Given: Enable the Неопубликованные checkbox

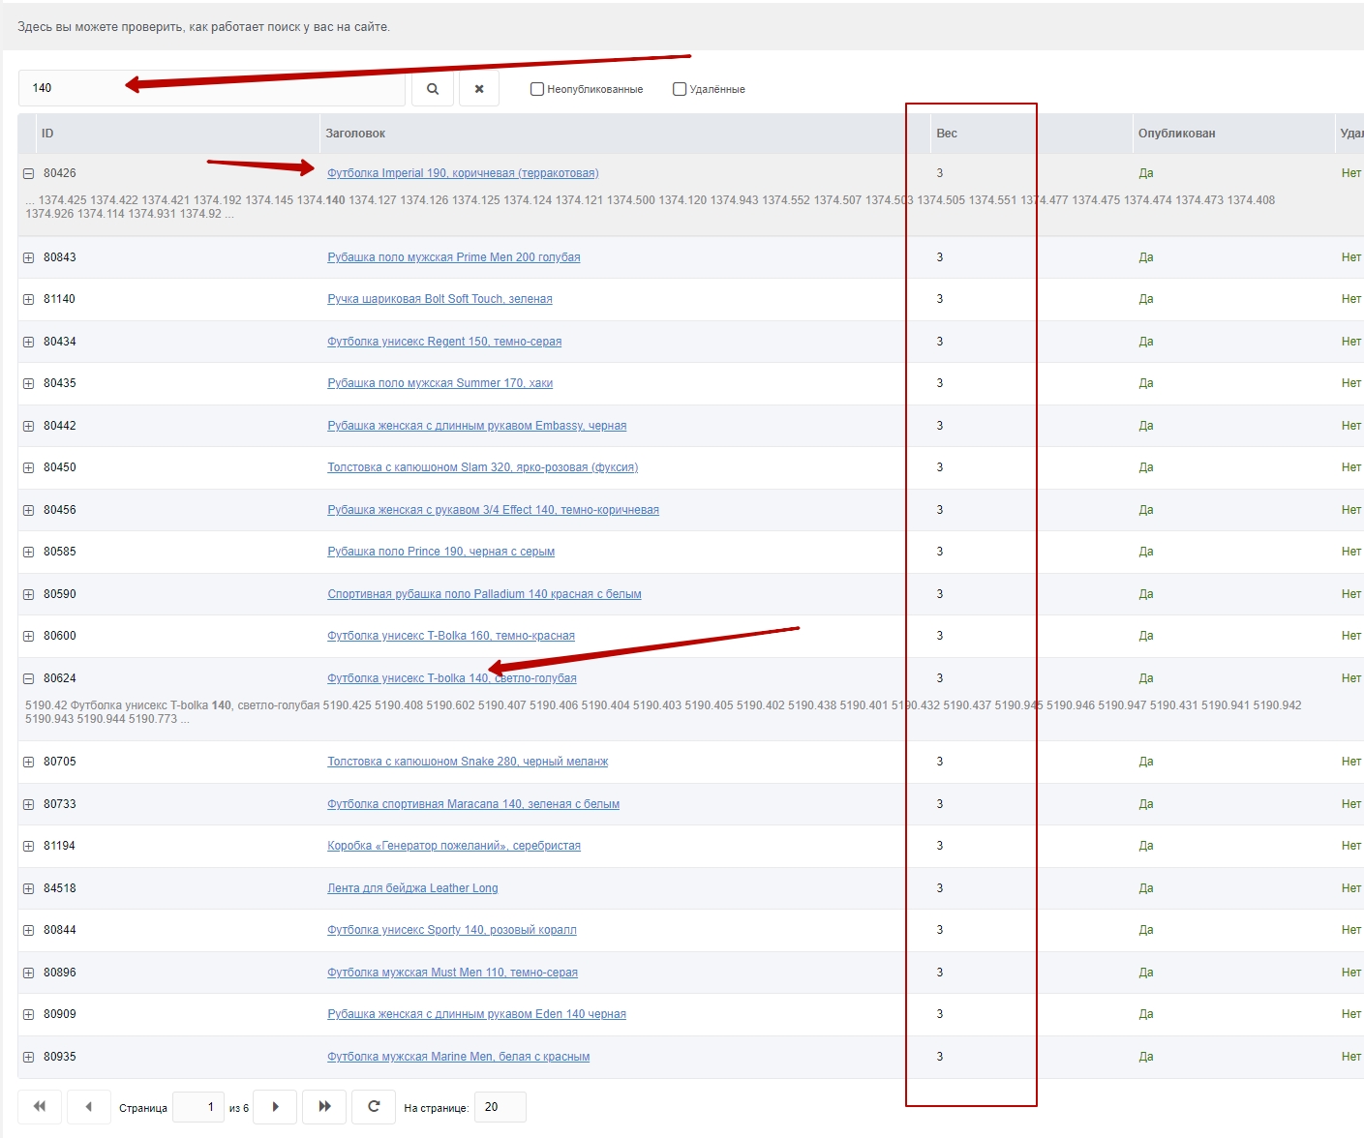Looking at the screenshot, I should click(537, 89).
